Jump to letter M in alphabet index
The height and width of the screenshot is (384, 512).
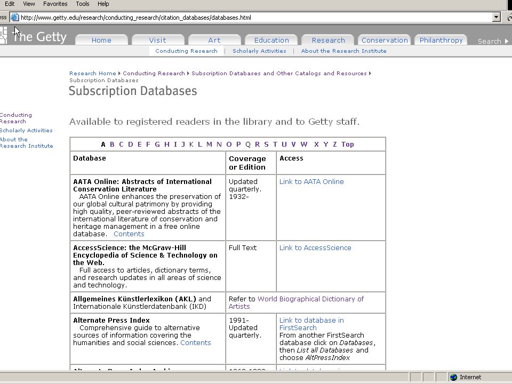pyautogui.click(x=209, y=145)
